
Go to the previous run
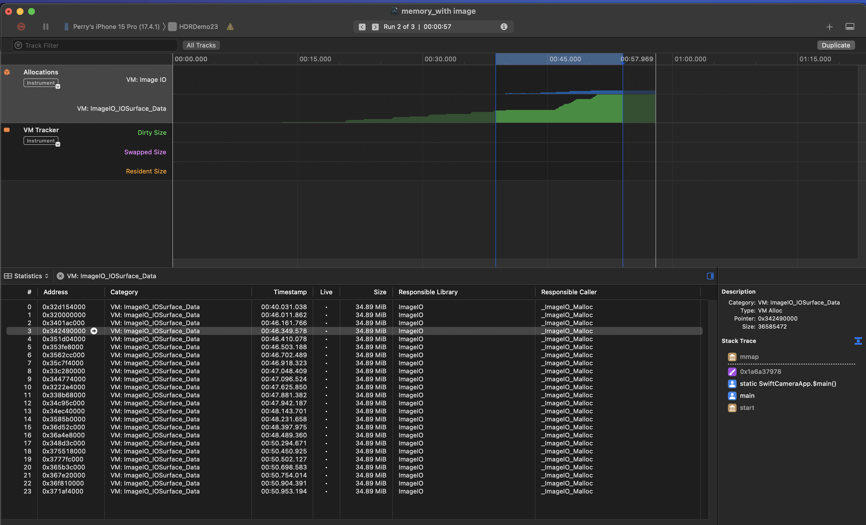pyautogui.click(x=362, y=27)
